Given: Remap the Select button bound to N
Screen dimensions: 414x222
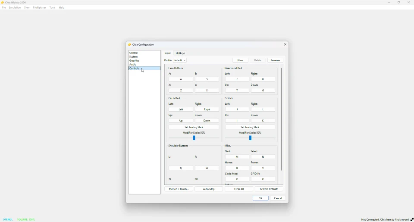Looking at the screenshot, I should click(x=263, y=157).
